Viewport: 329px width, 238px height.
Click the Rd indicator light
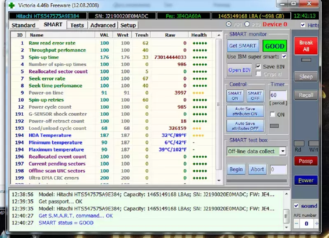coord(299,144)
